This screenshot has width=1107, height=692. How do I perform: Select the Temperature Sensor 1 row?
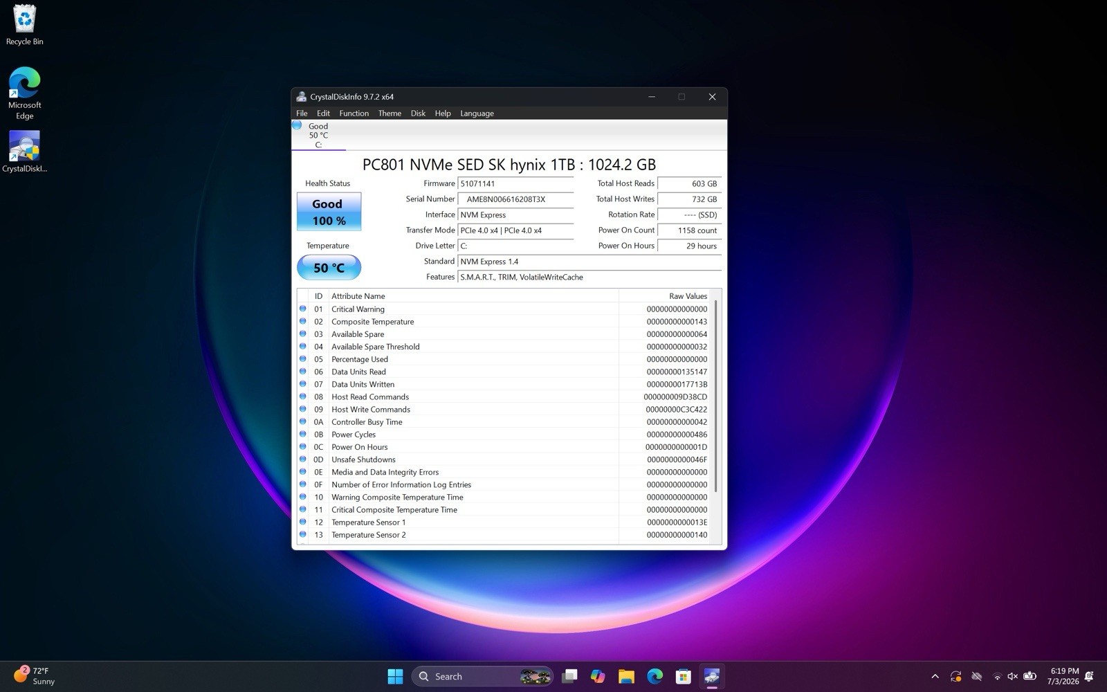(x=505, y=522)
